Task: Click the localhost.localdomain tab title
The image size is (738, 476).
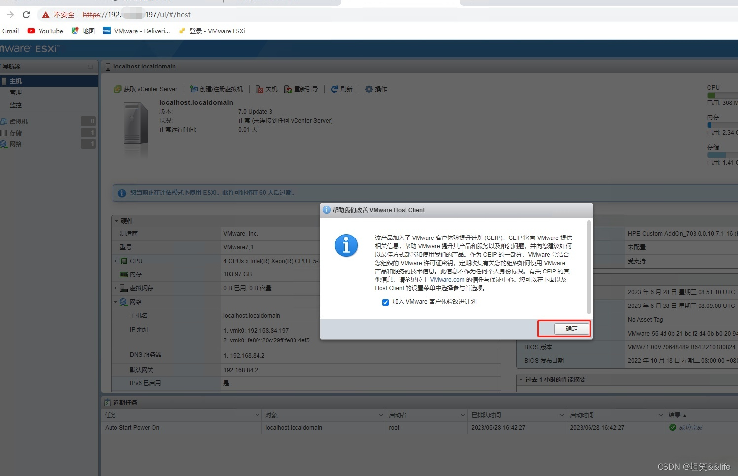Action: pyautogui.click(x=144, y=67)
